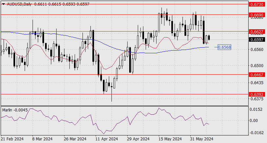Click the 0.6375 price scale value
The image size is (267, 143).
(x=257, y=99)
